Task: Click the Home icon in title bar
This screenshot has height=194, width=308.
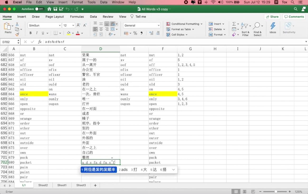Action: [x=49, y=9]
